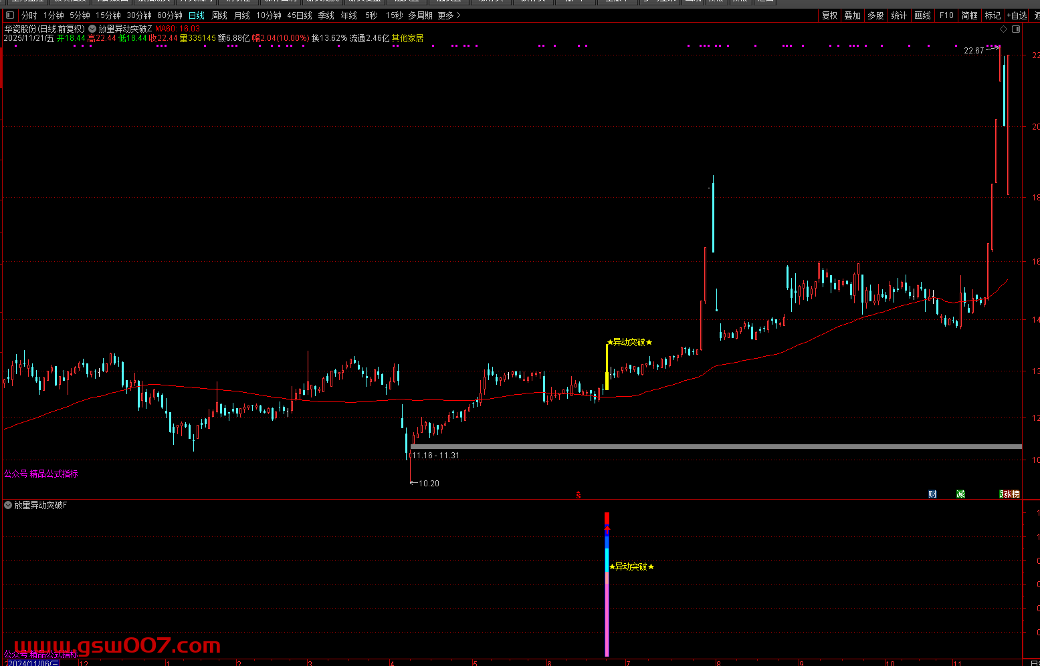Toggle the side panel icon at chart top-right
Image resolution: width=1040 pixels, height=666 pixels.
click(1016, 29)
